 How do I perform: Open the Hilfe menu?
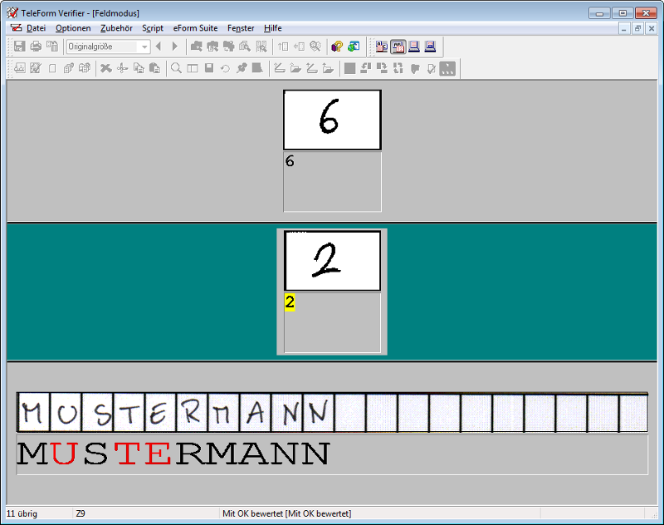click(x=273, y=27)
